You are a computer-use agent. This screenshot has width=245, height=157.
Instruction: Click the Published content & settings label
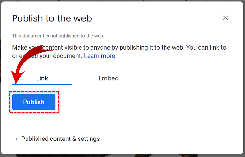pos(60,139)
